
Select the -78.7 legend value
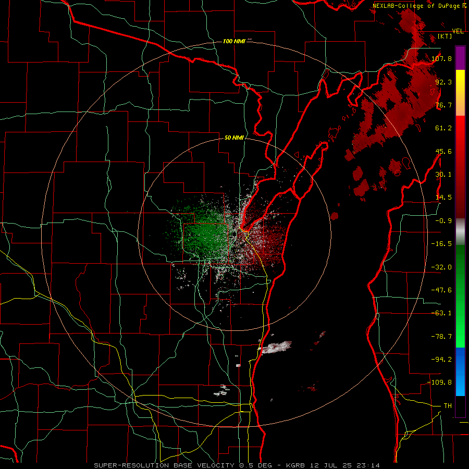tap(441, 337)
